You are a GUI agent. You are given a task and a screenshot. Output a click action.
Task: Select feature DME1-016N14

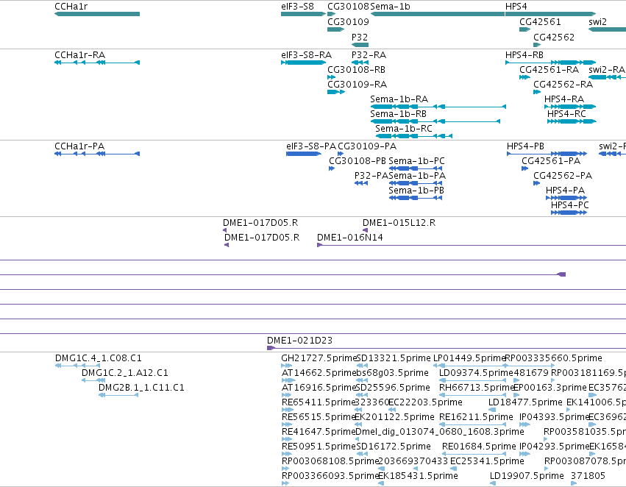pos(350,238)
